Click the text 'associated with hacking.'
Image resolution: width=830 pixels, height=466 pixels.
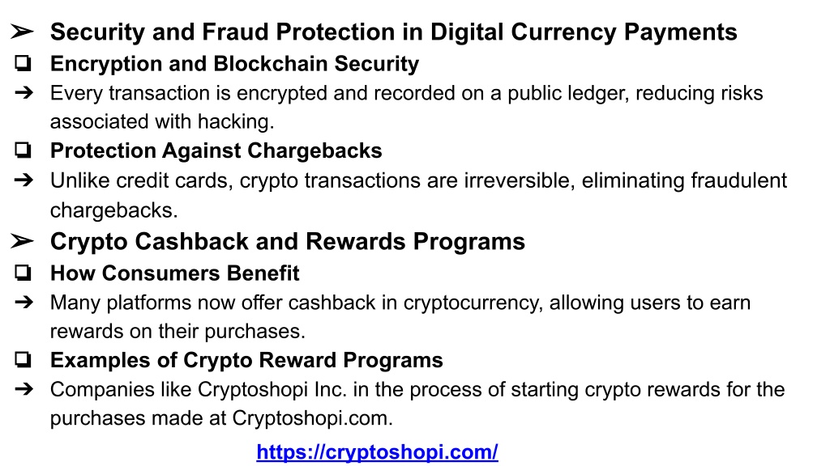(x=162, y=122)
